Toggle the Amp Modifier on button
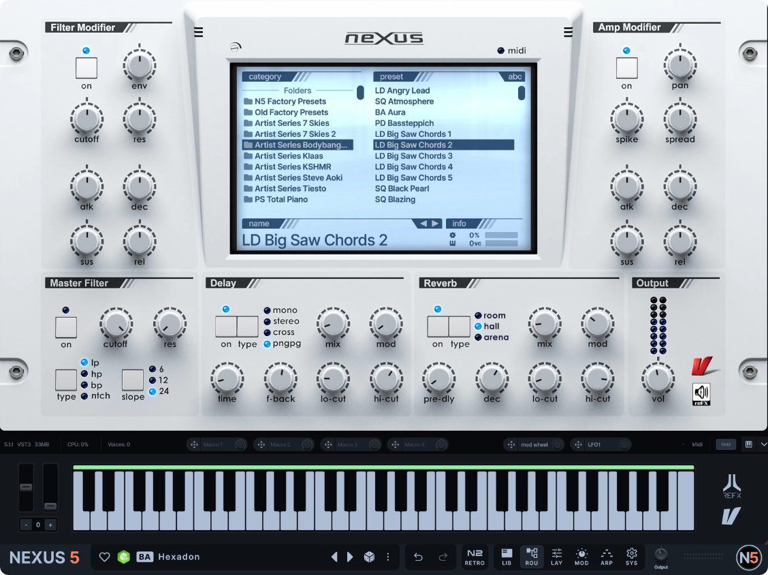Screen dimensions: 768x575 [x=626, y=68]
